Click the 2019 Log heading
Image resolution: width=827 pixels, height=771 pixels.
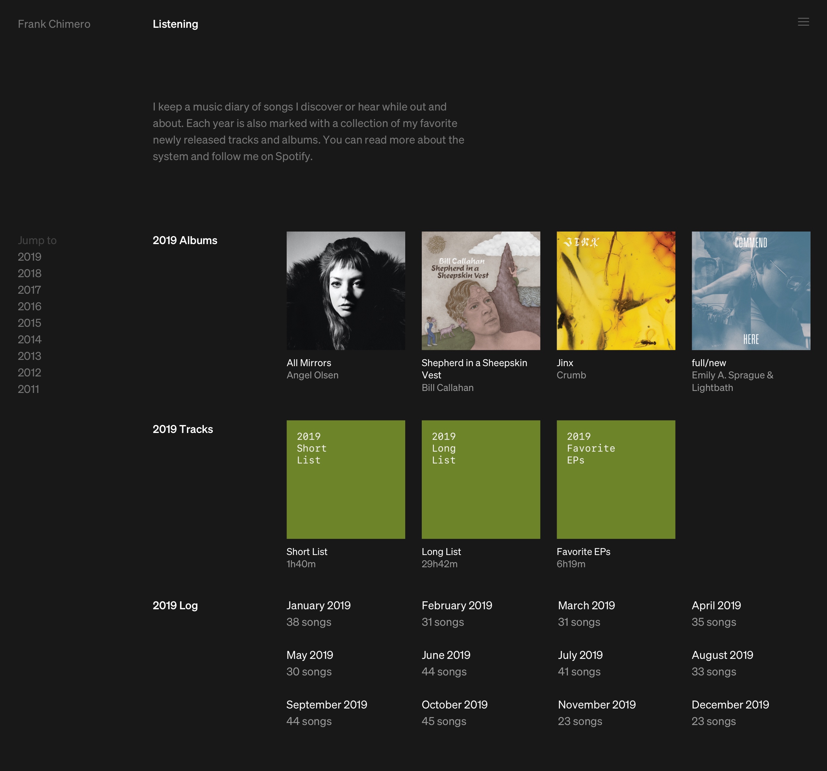point(175,606)
